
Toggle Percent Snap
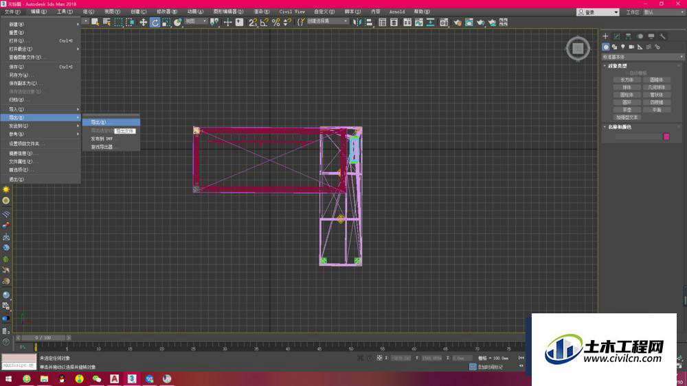click(x=275, y=23)
